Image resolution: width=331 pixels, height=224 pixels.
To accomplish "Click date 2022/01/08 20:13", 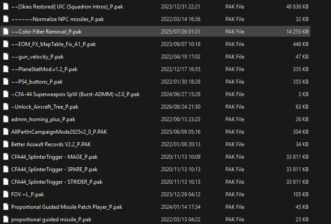I will (x=181, y=144).
